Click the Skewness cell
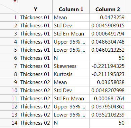Viewport: 131px width, 128px height. tap(71, 66)
